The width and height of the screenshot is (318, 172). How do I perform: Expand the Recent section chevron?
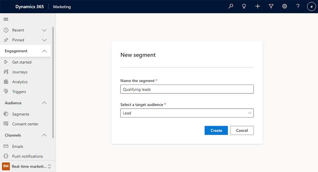(x=44, y=30)
